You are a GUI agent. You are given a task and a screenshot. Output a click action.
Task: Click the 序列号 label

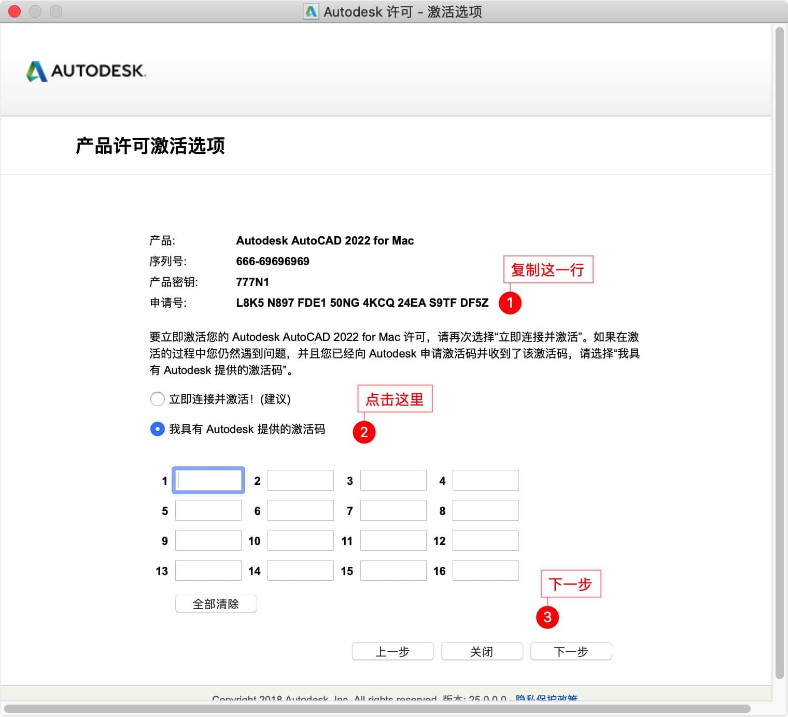(168, 261)
